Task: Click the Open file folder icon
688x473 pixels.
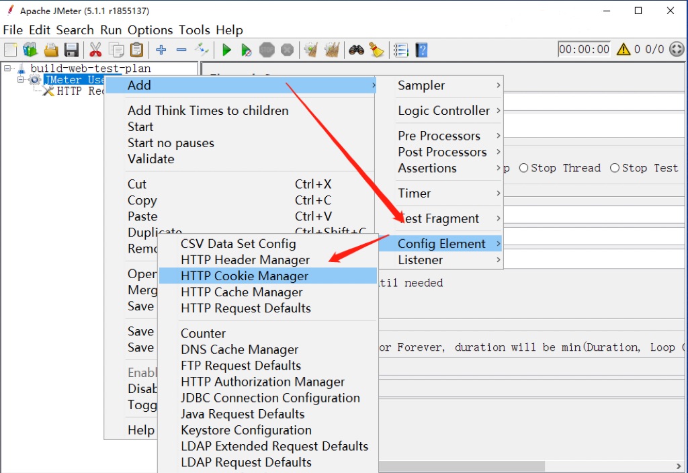Action: (x=51, y=50)
